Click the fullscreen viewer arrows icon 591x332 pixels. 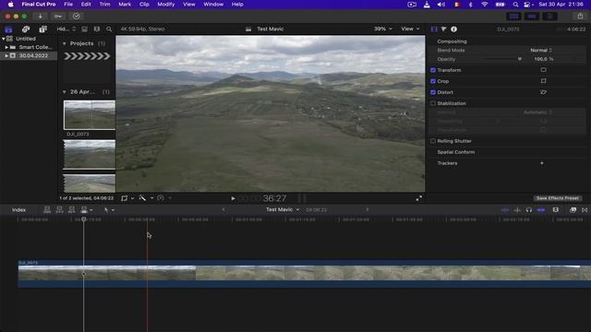pos(418,198)
